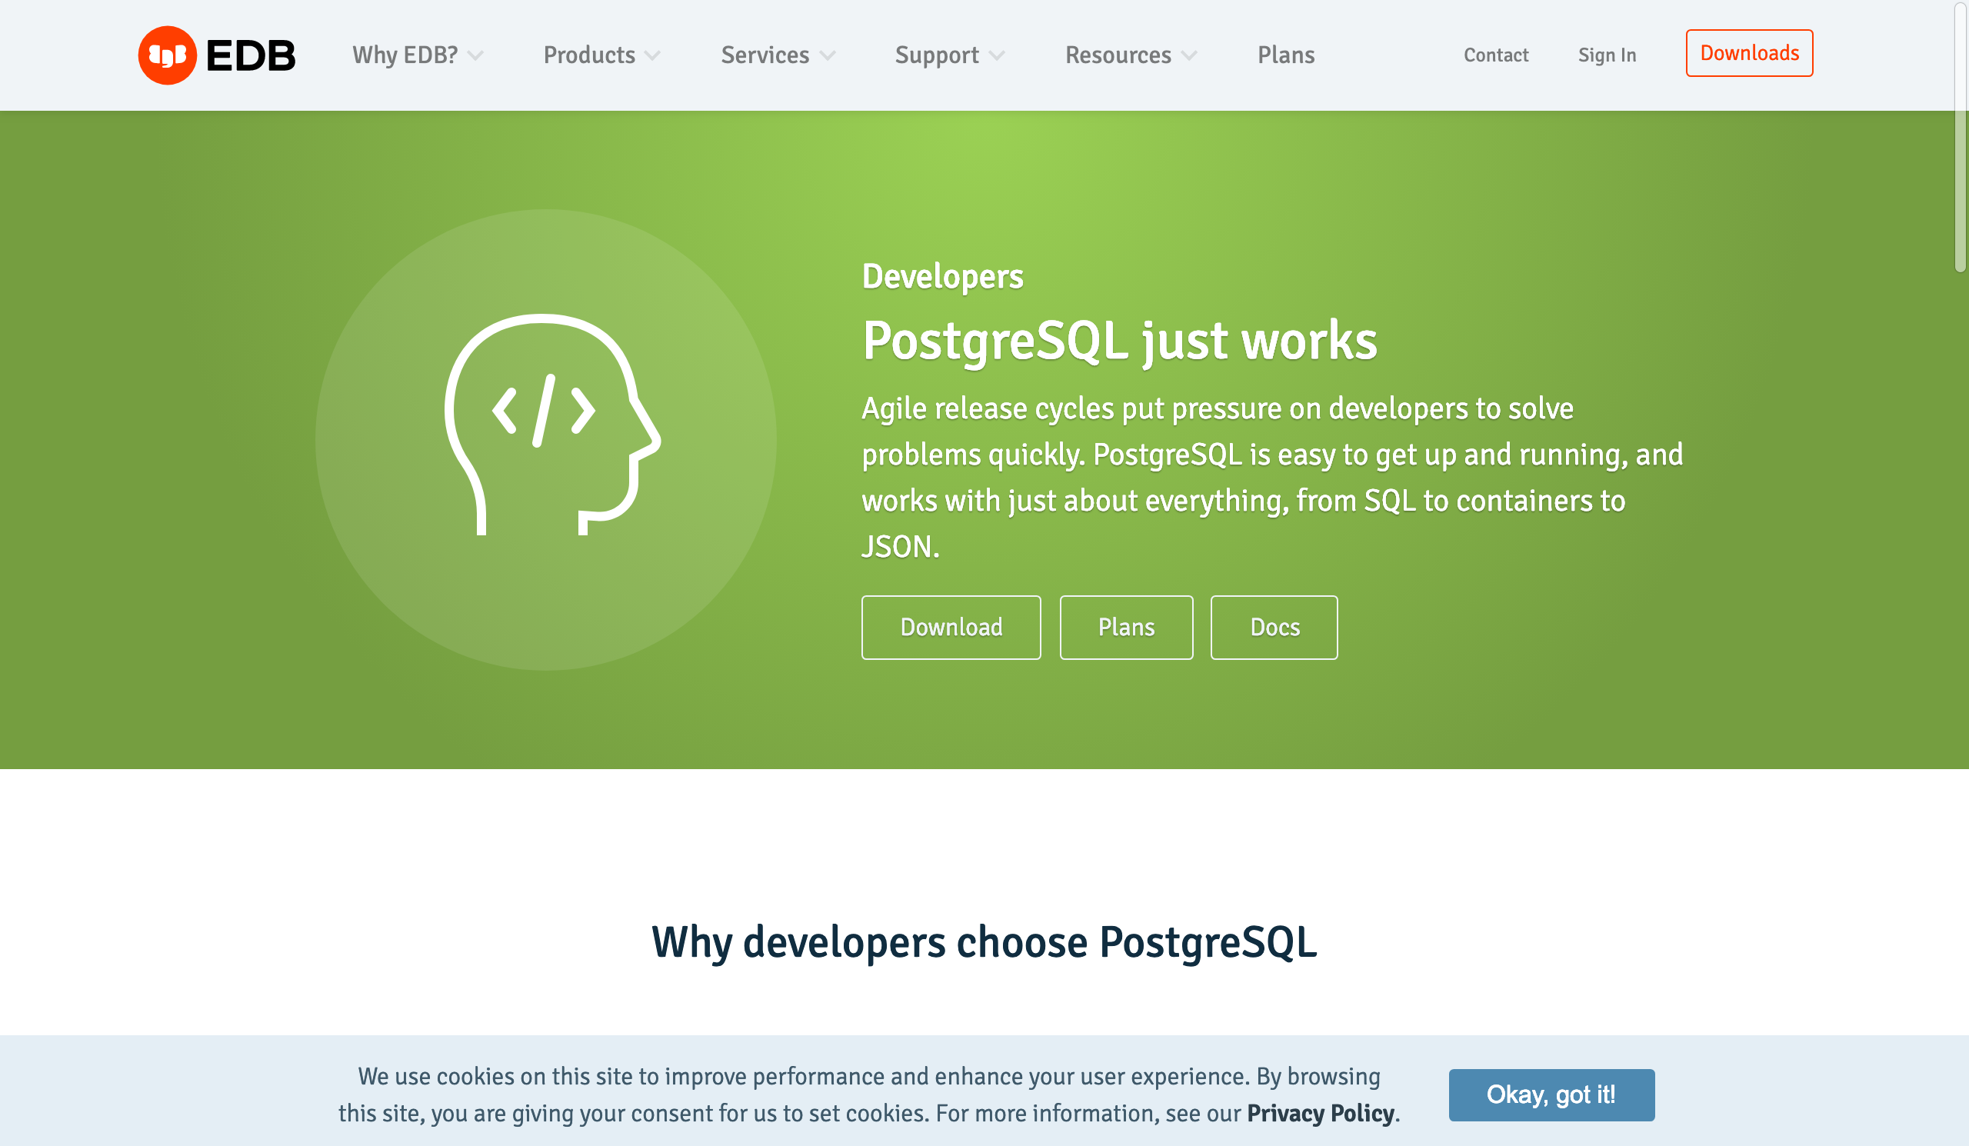Expand the Products chevron
1969x1146 pixels.
click(x=652, y=55)
